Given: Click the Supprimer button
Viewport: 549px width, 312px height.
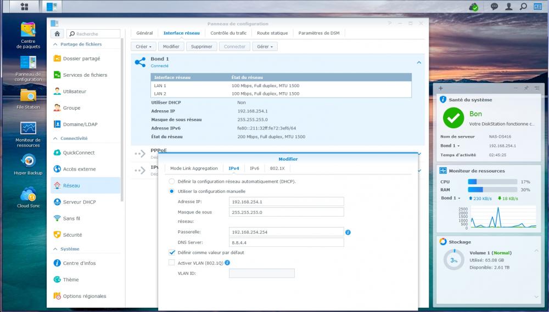Looking at the screenshot, I should coord(201,47).
